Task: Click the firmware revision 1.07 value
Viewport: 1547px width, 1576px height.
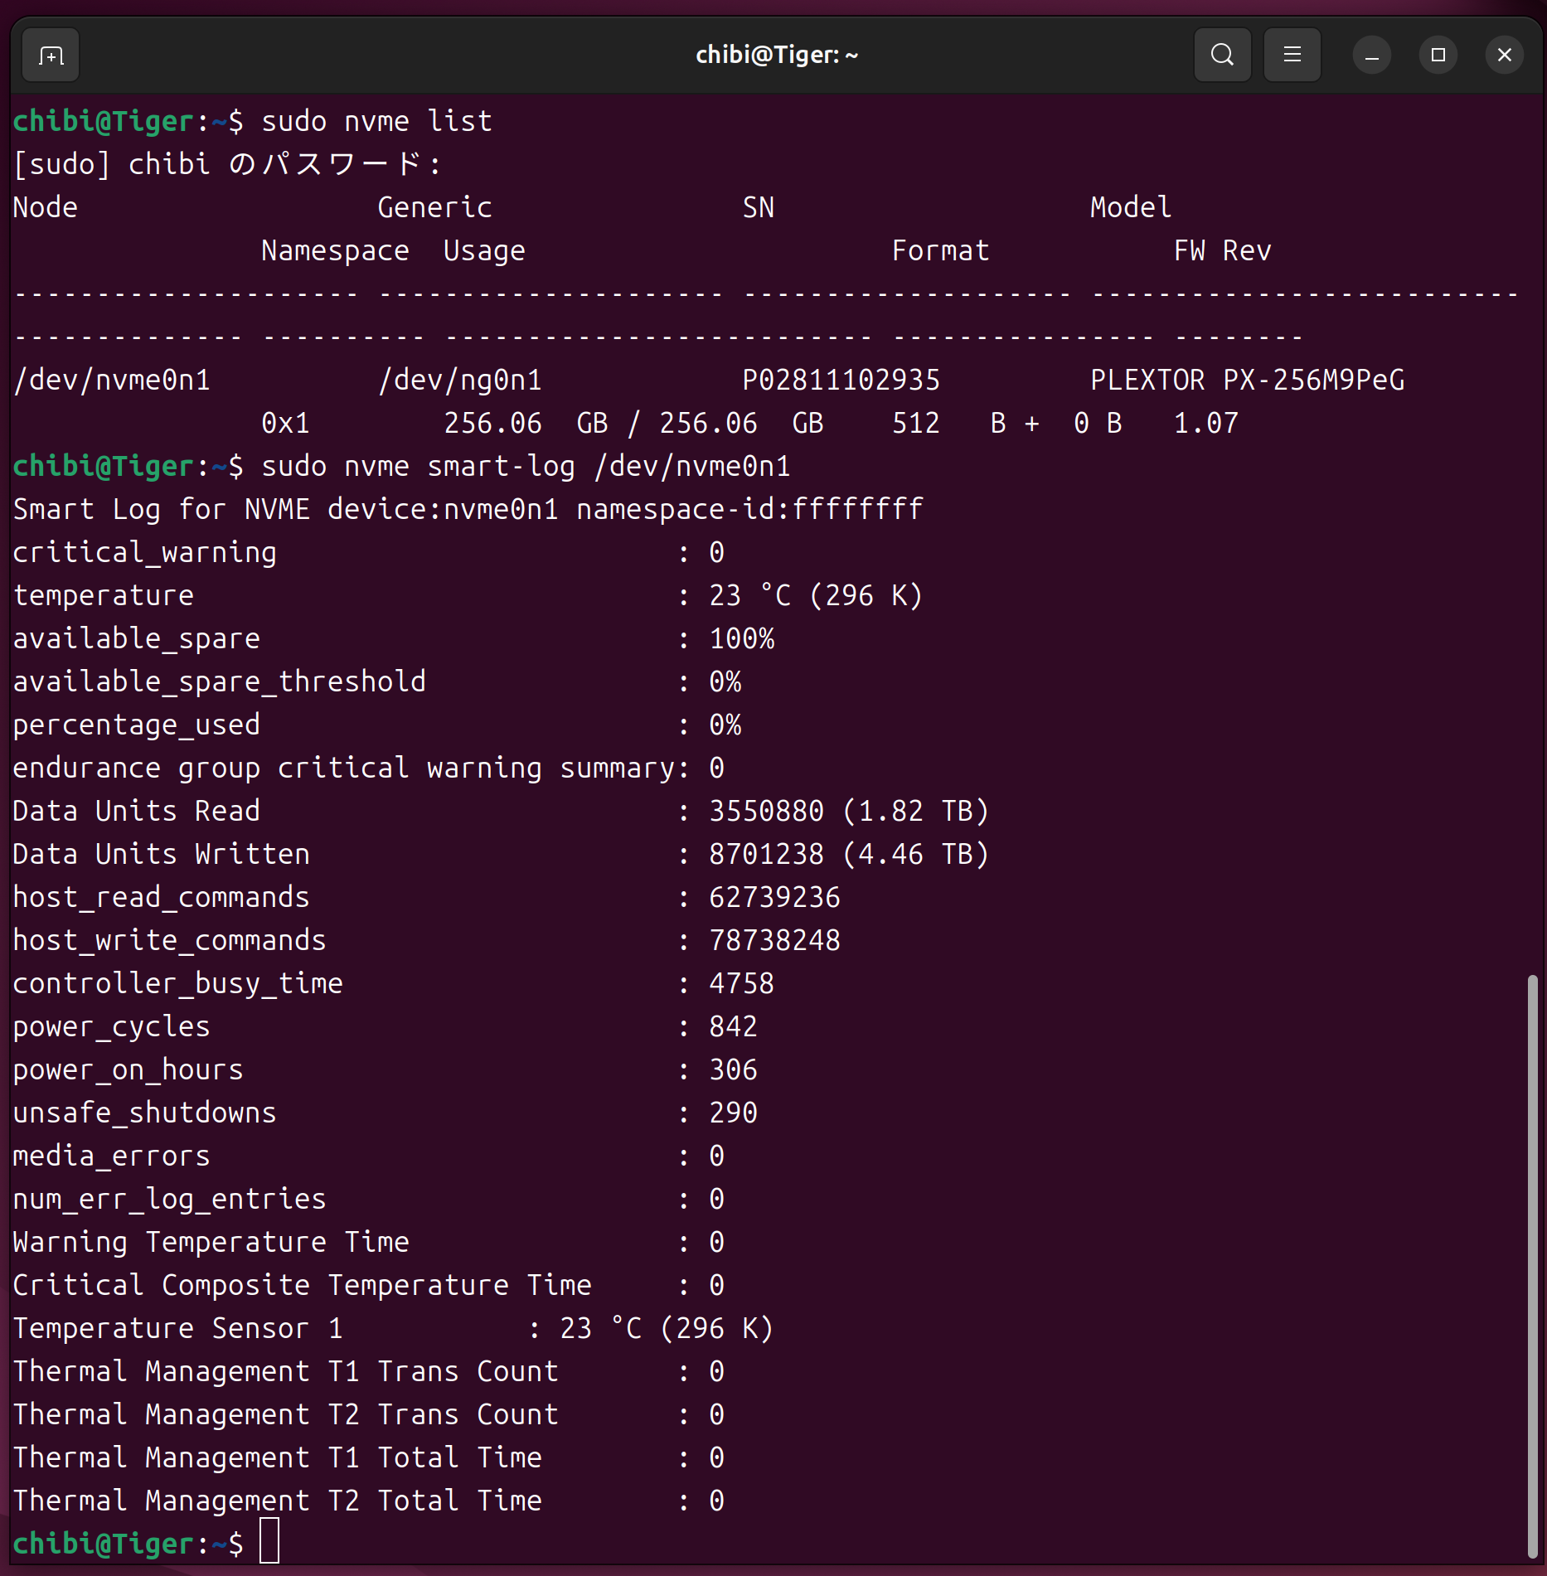Action: (1205, 424)
